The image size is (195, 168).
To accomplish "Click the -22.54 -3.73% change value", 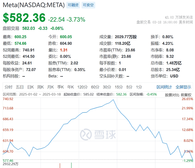I will [x=66, y=20].
